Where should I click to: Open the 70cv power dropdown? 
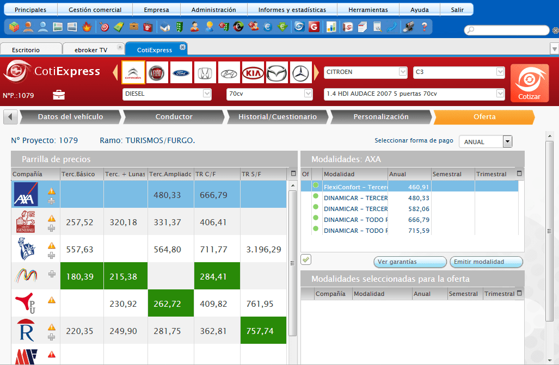point(309,94)
